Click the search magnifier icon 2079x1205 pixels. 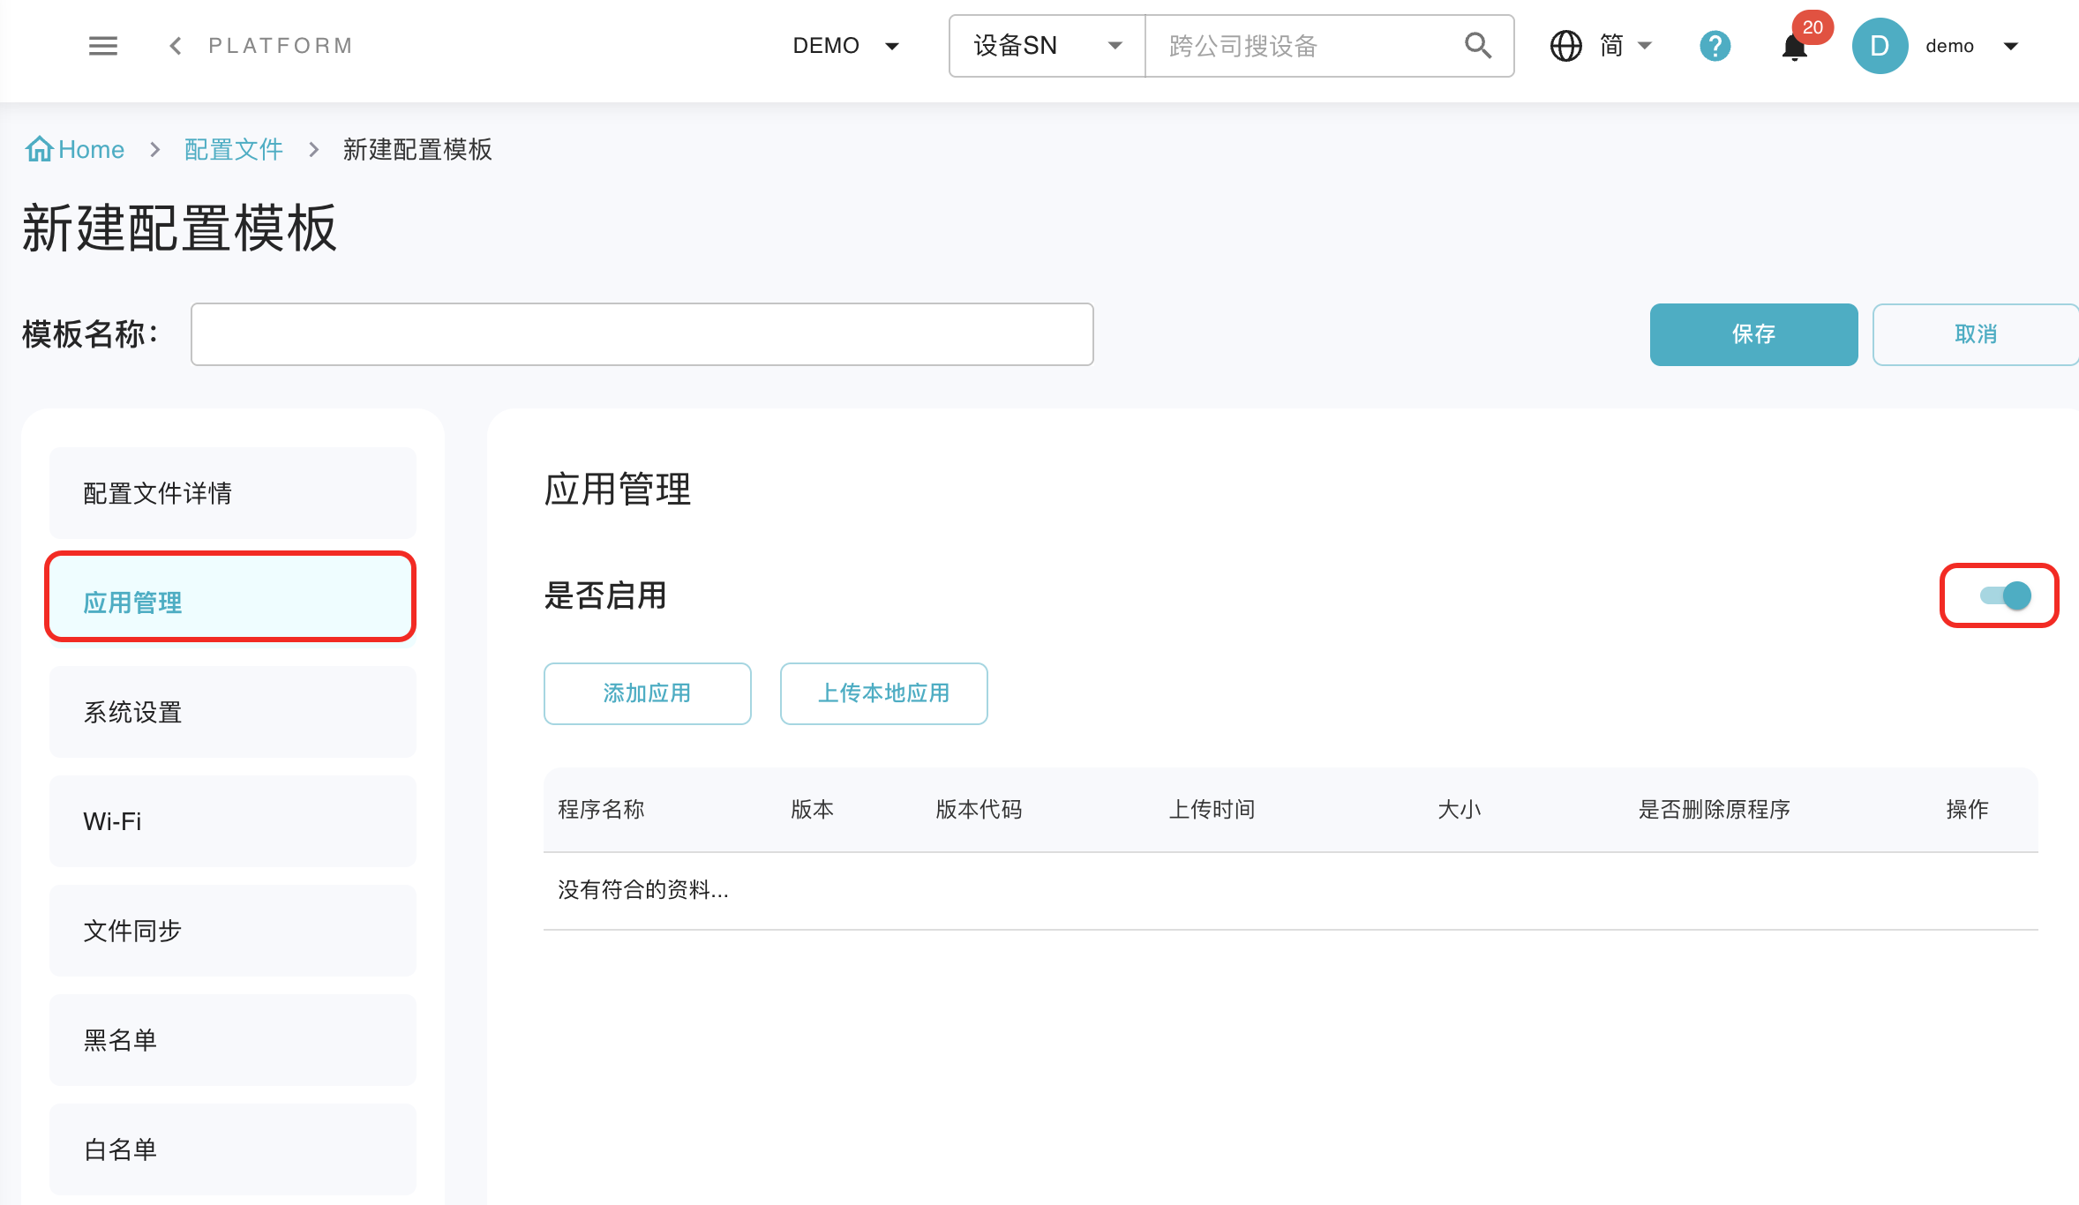(1477, 46)
